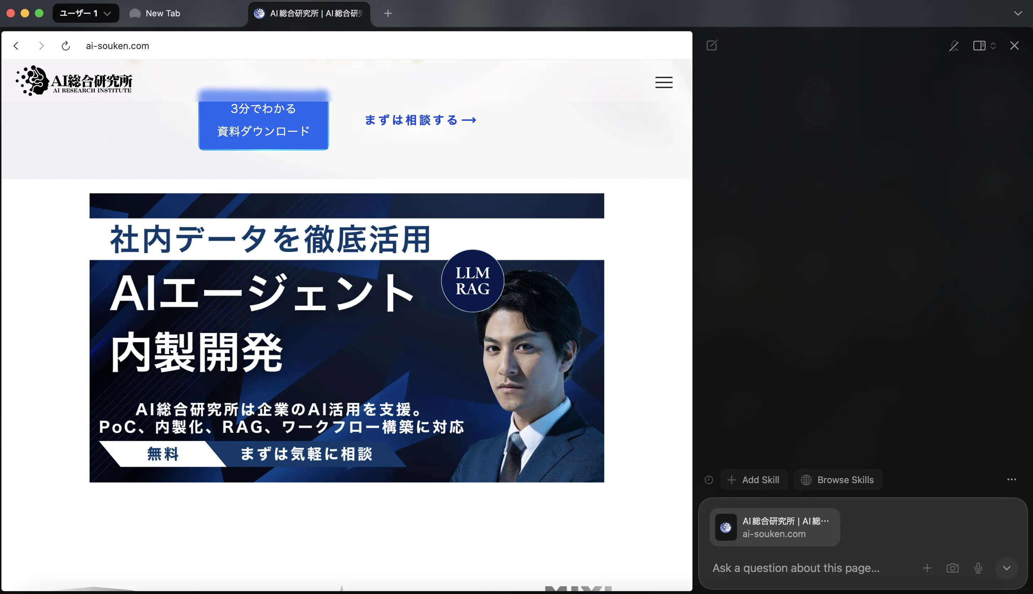Open the sidebar layout up-down chevron
This screenshot has height=594, width=1033.
[993, 46]
